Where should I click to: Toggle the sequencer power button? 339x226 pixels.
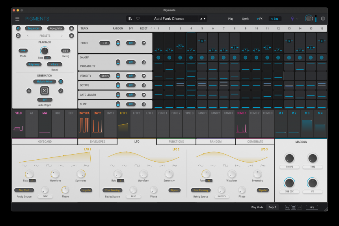(18, 28)
